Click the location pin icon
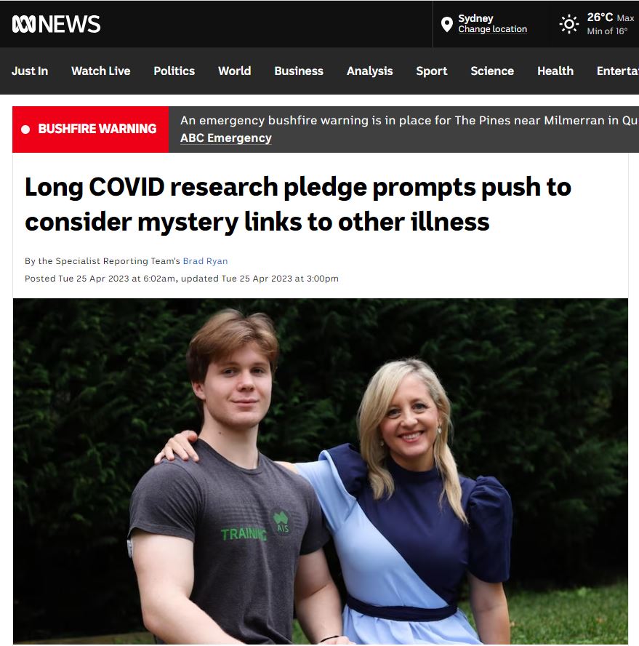639x646 pixels. coord(447,24)
